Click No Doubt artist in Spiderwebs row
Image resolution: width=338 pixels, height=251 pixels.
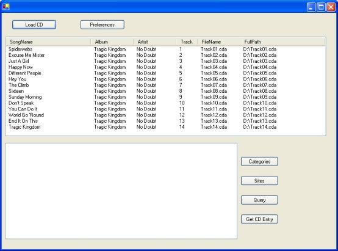[x=146, y=49]
